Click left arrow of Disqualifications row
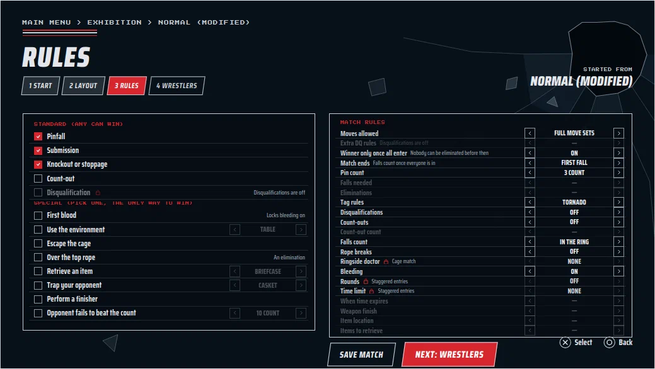The image size is (655, 369). point(530,212)
